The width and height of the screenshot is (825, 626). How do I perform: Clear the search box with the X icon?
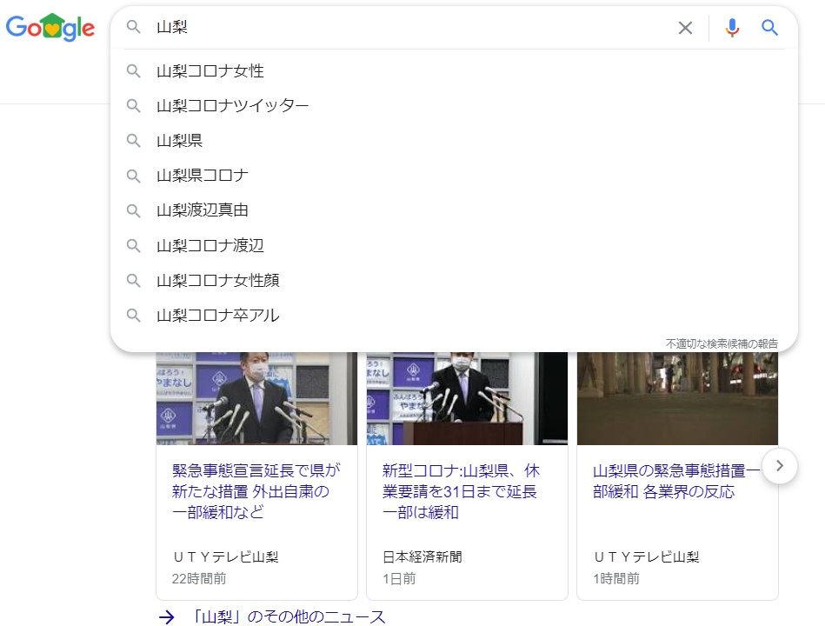click(685, 27)
